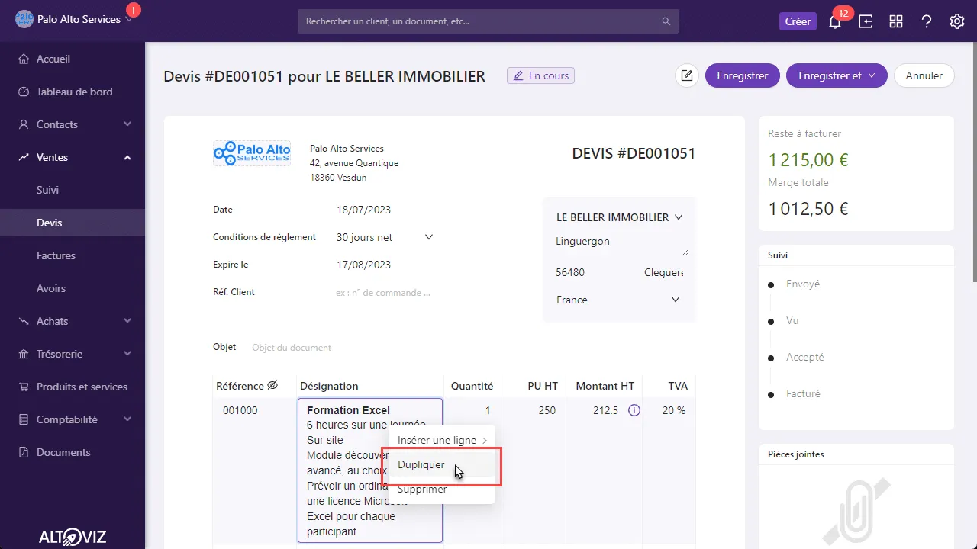Open the France country dropdown

click(618, 300)
